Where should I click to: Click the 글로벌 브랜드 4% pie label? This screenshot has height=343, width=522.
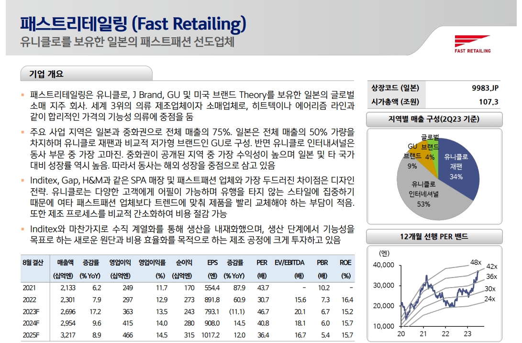(430, 147)
